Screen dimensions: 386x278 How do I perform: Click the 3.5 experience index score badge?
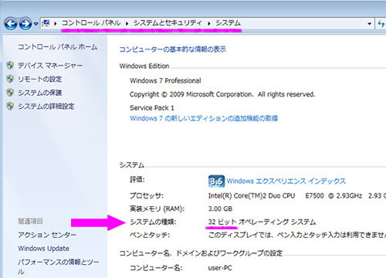[216, 181]
